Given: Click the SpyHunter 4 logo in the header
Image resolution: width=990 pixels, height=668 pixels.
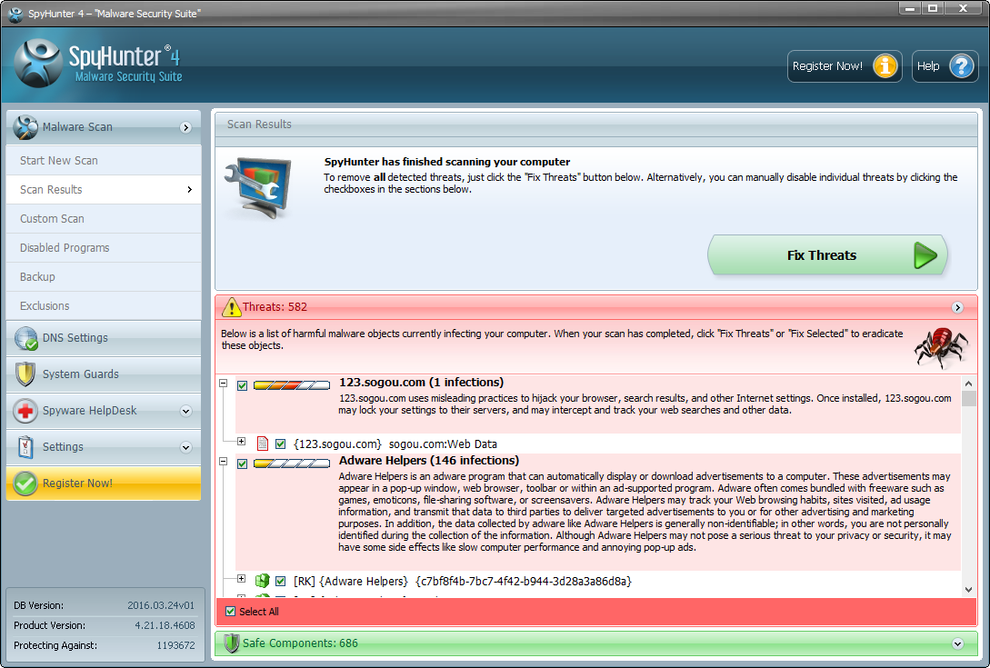Looking at the screenshot, I should pos(98,64).
